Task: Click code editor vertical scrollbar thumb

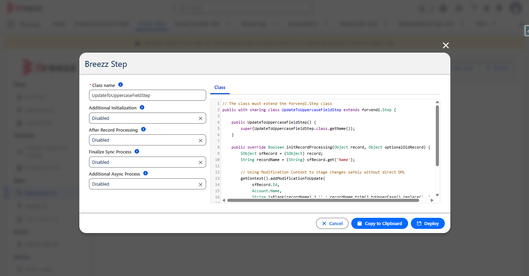Action: click(437, 136)
